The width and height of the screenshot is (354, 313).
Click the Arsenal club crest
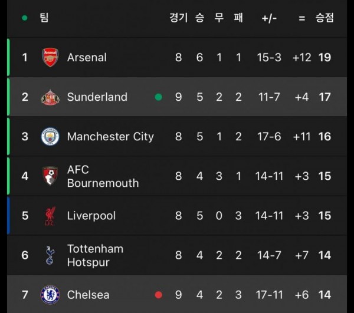(50, 57)
